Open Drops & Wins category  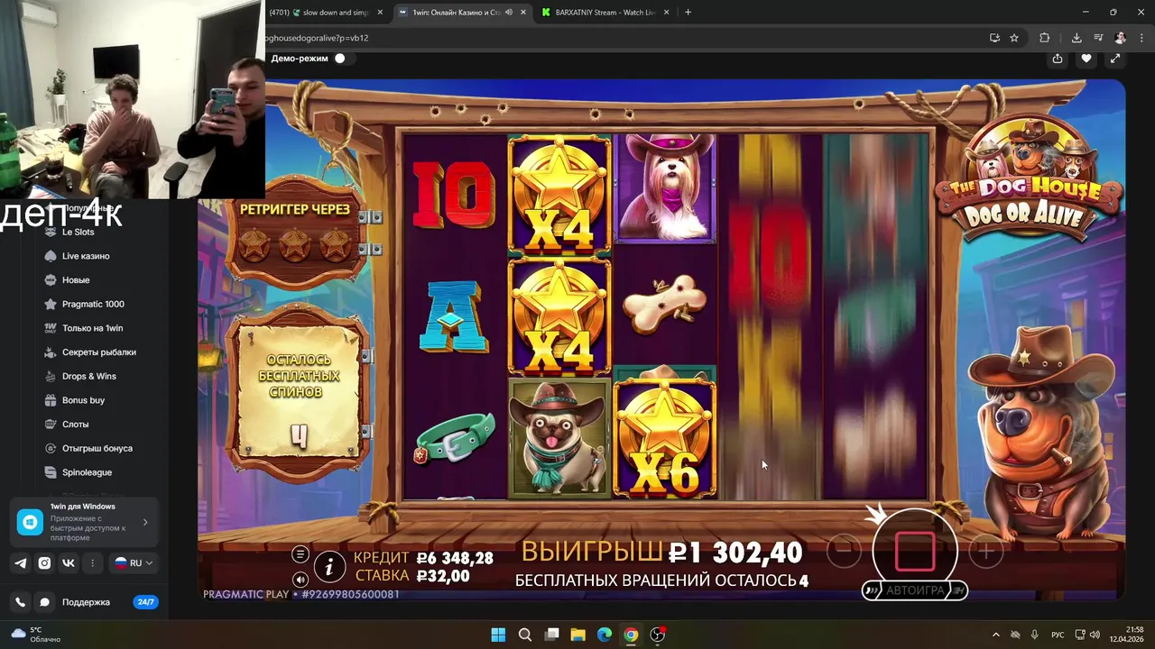click(88, 376)
